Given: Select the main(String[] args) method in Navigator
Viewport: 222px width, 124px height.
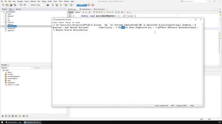Looking at the screenshot, I should pyautogui.click(x=13, y=85).
